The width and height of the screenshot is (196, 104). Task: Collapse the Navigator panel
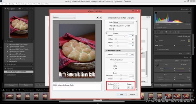tap(5, 9)
